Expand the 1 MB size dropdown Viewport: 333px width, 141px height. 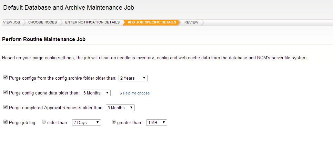(x=157, y=123)
